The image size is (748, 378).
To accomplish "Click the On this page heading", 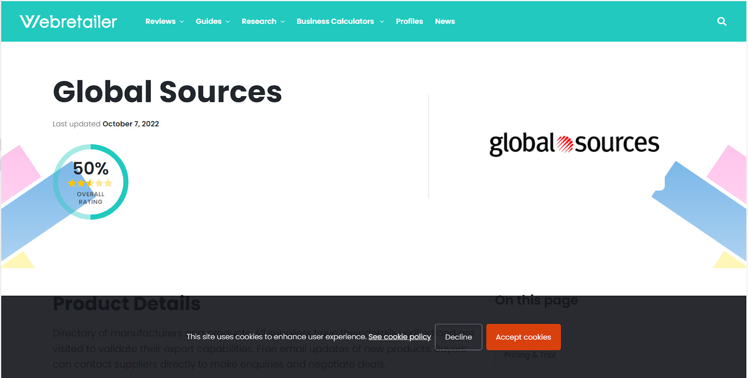I will click(537, 300).
